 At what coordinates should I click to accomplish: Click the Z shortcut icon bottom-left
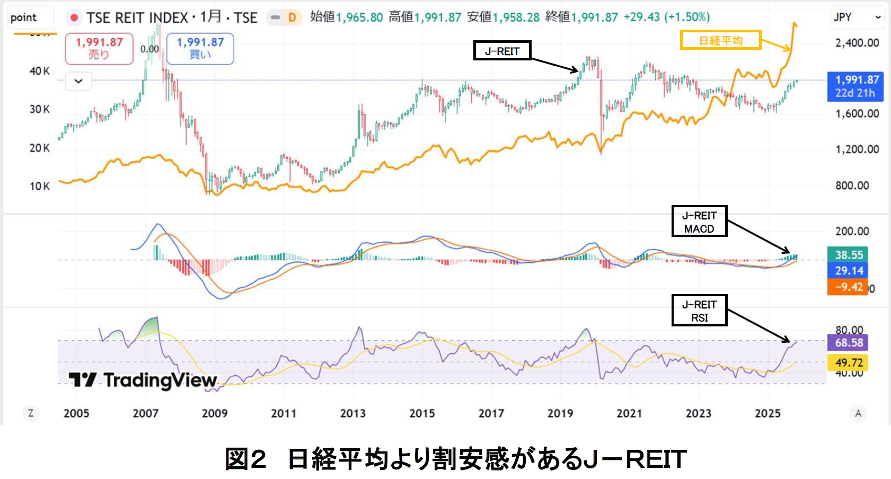click(30, 413)
